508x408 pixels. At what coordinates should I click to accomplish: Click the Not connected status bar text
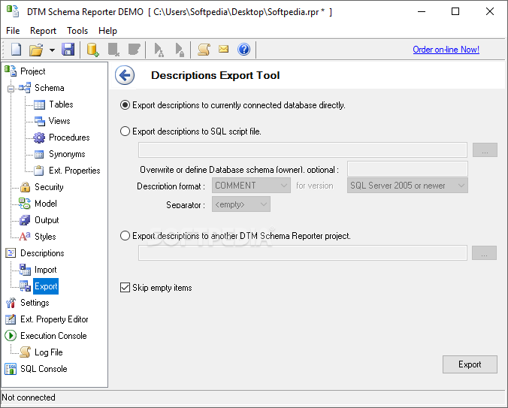click(x=29, y=397)
